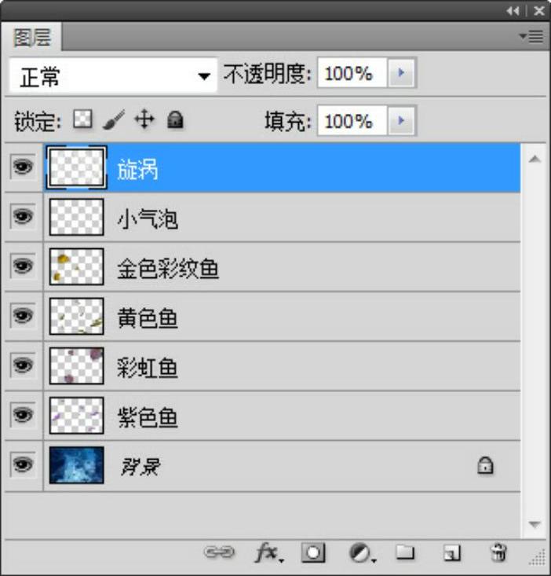This screenshot has height=576, width=551.
Task: Create a new layer
Action: coord(451,554)
